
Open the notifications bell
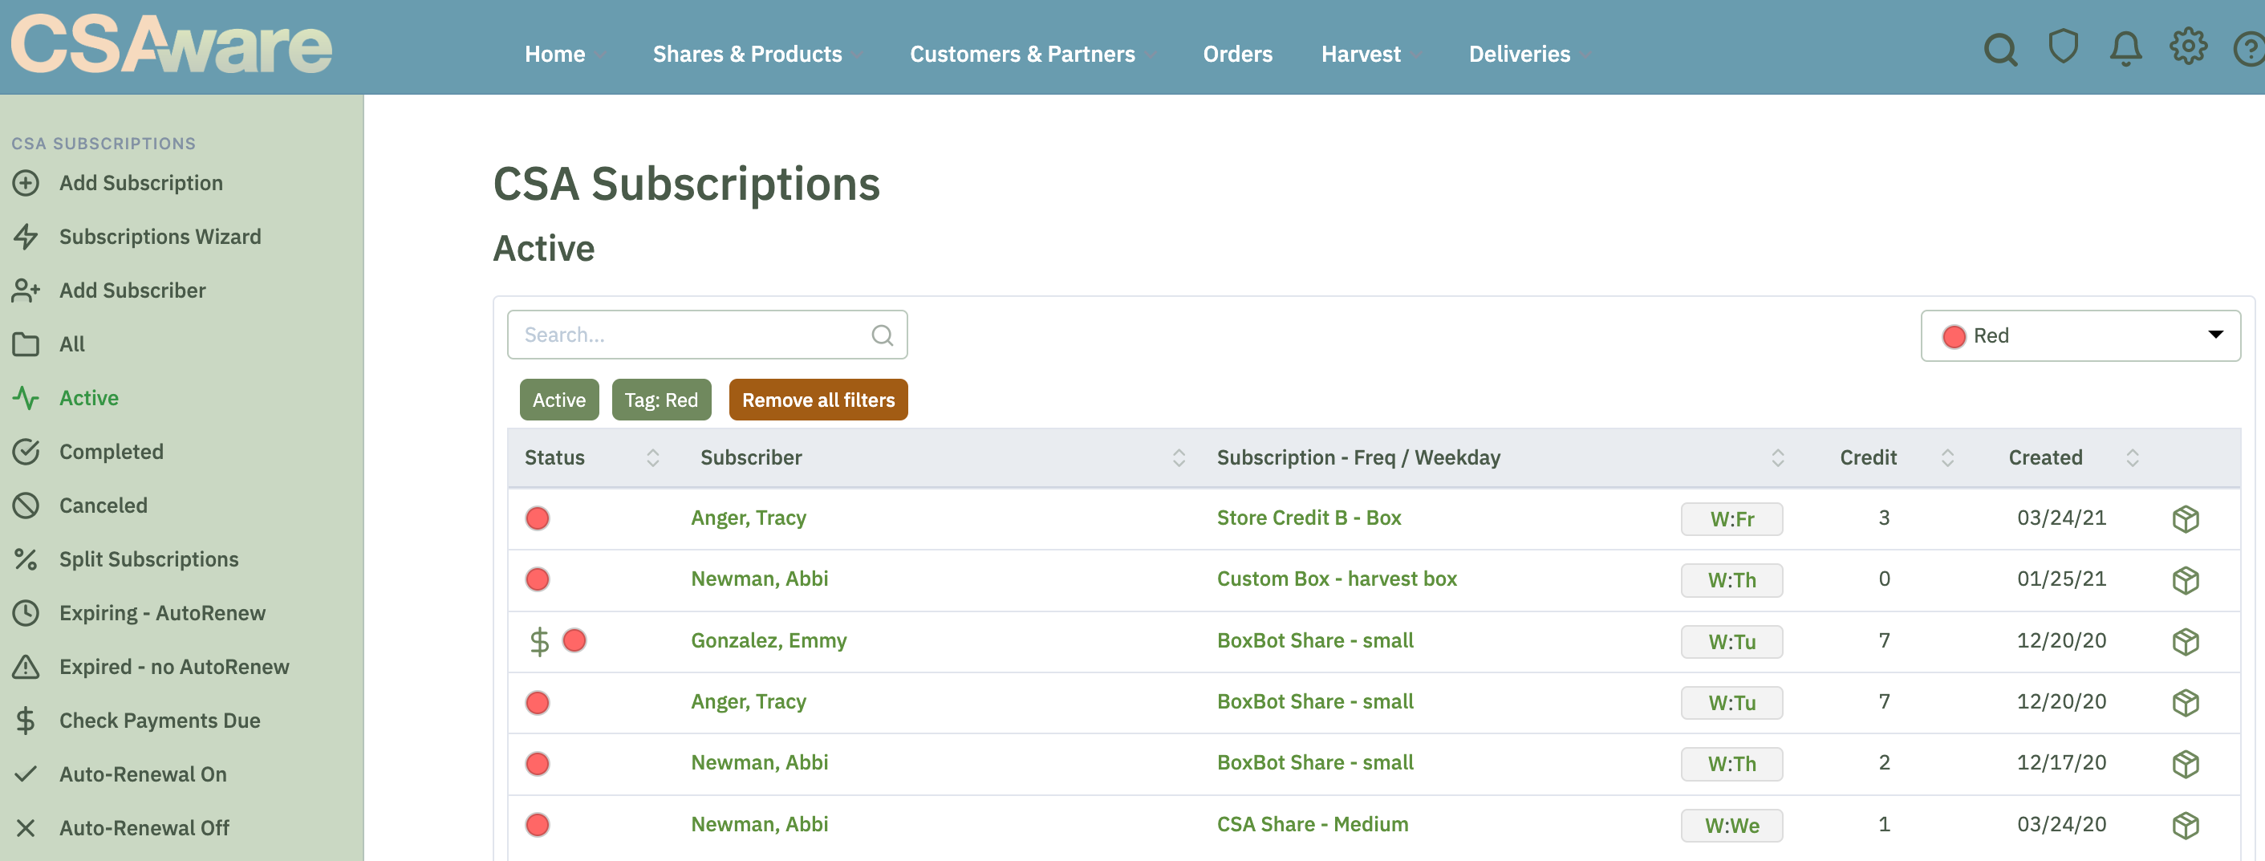coord(2125,48)
